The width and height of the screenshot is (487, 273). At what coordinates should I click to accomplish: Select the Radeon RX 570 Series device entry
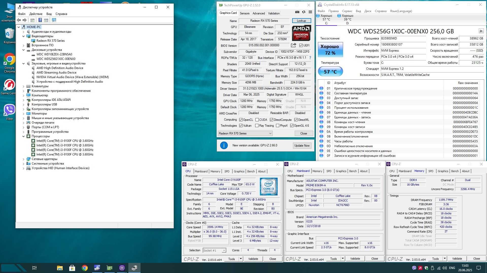[50, 41]
